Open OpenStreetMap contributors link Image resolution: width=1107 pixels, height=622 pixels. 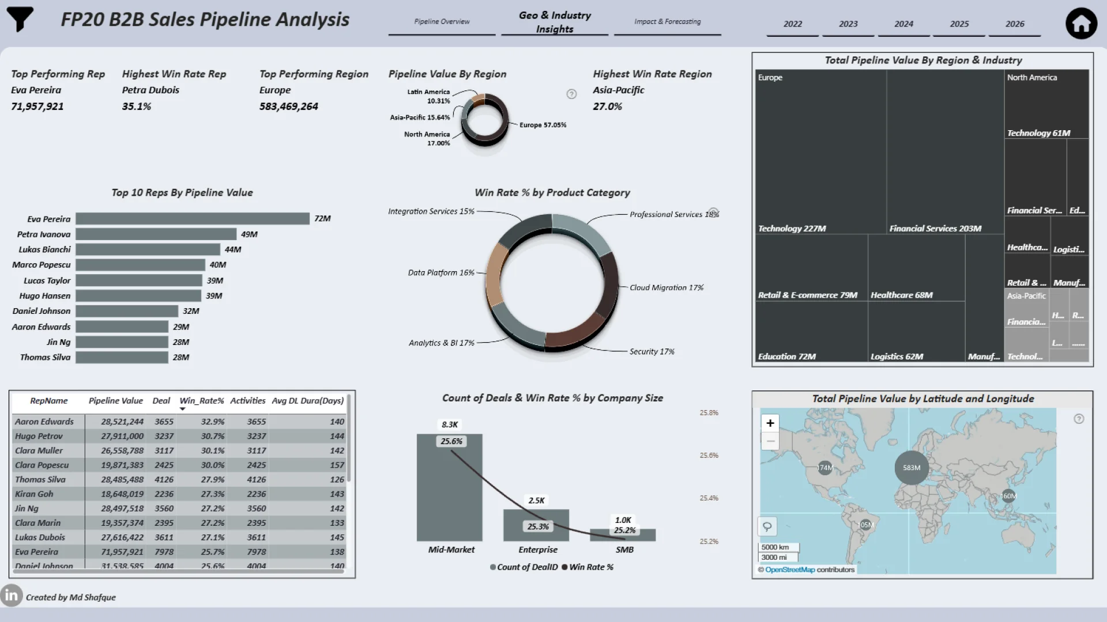pyautogui.click(x=790, y=570)
